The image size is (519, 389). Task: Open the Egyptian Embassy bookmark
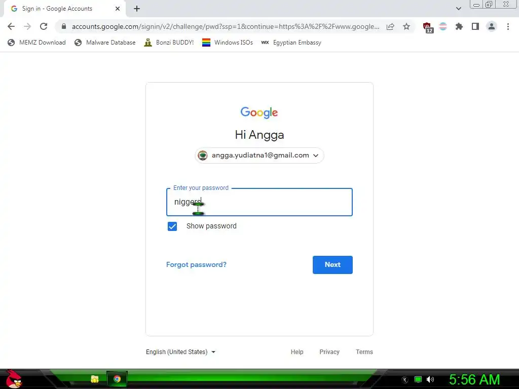tap(291, 43)
